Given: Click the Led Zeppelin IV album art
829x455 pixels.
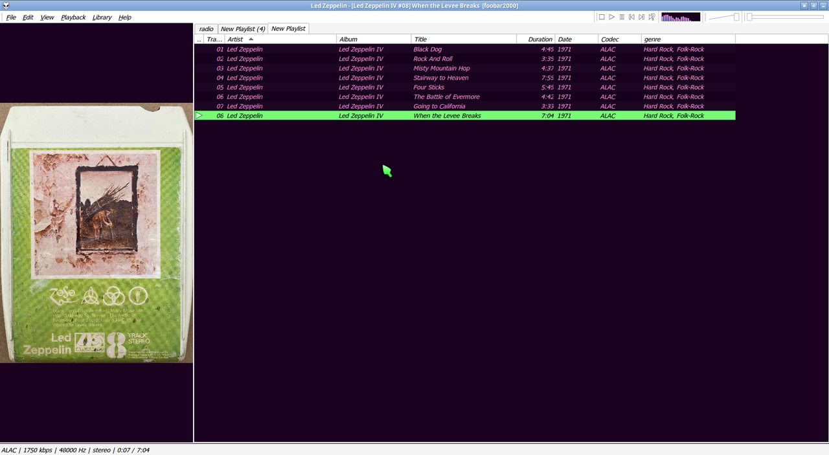Looking at the screenshot, I should pos(97,233).
